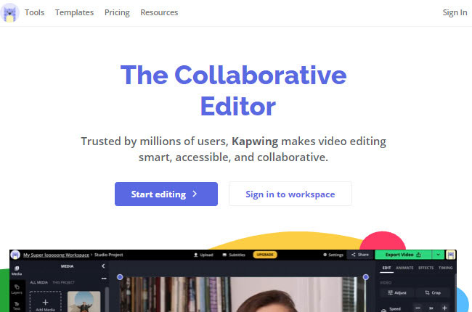
Task: Switch to the ALL MEDIA tab
Action: click(x=38, y=282)
